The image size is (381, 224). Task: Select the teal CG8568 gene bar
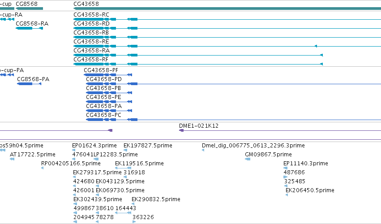(30, 9)
